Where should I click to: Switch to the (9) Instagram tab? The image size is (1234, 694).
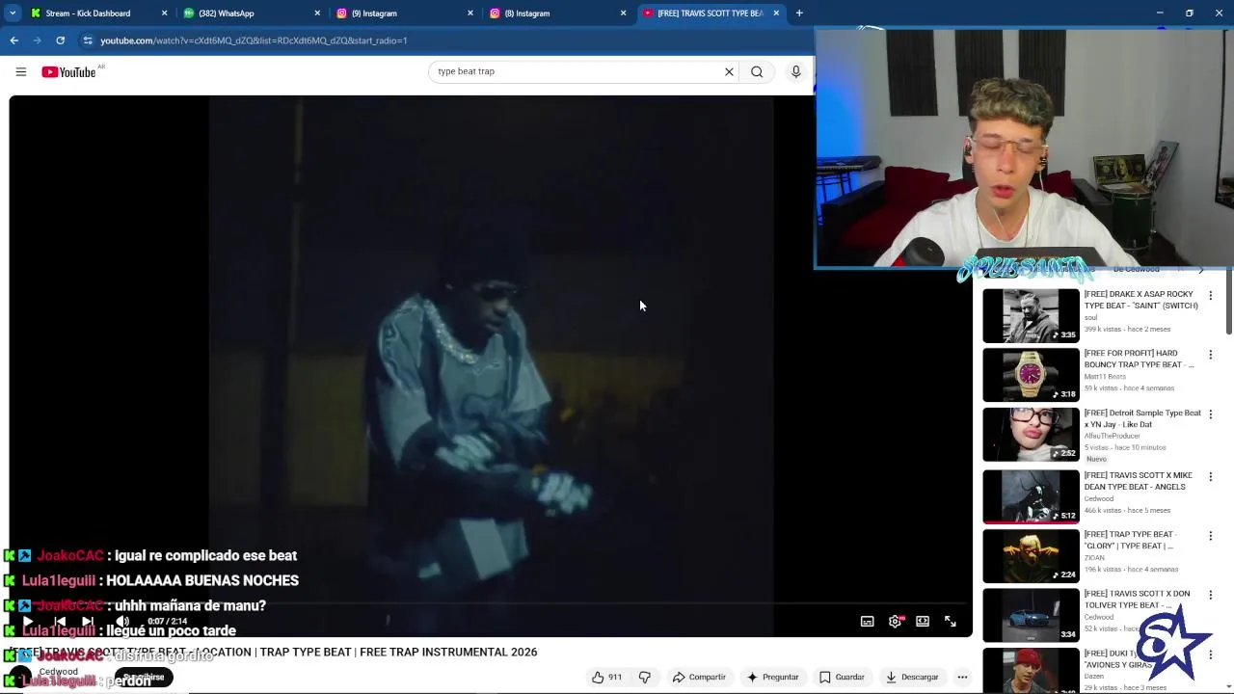coord(404,13)
